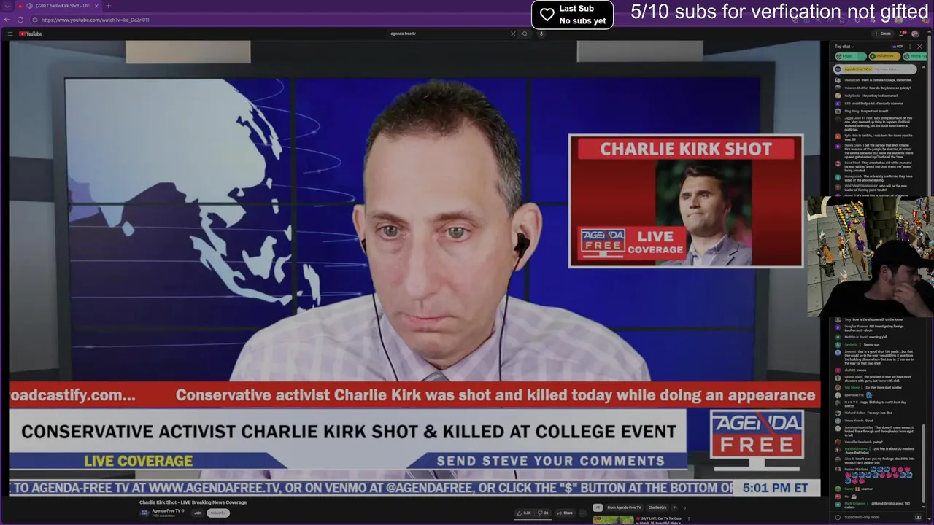Open options for the Cat TV video
Image resolution: width=934 pixels, height=525 pixels.
pyautogui.click(x=689, y=520)
